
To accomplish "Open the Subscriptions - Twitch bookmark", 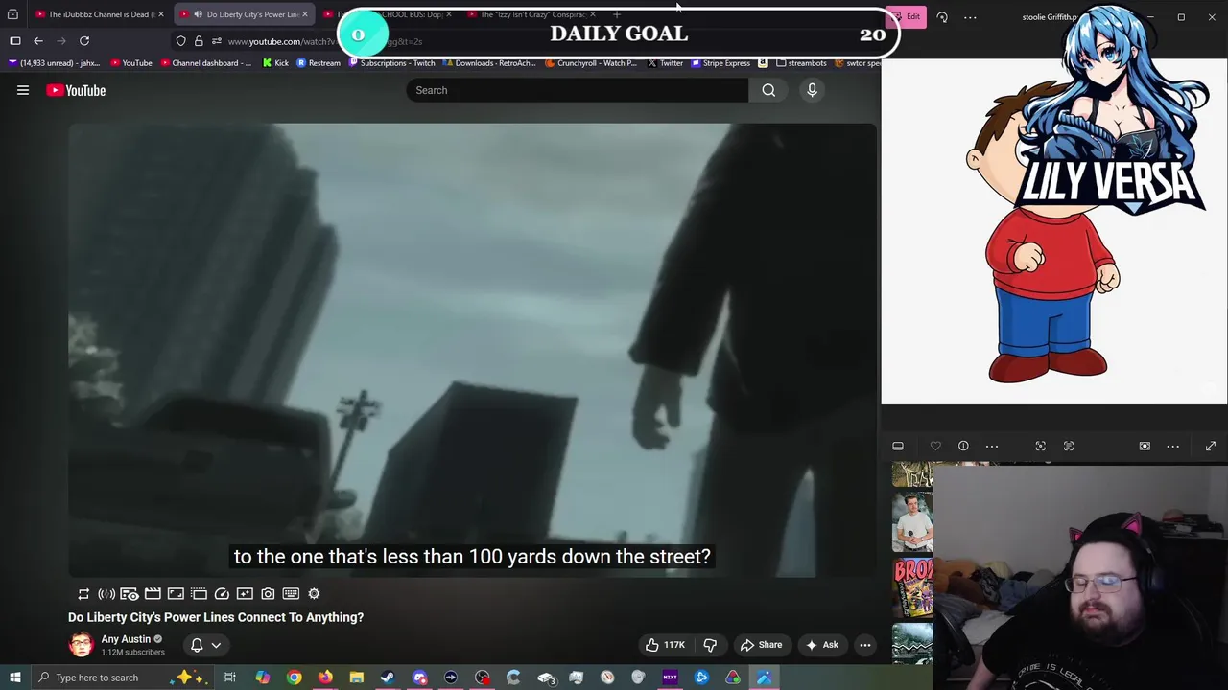I will [x=391, y=63].
